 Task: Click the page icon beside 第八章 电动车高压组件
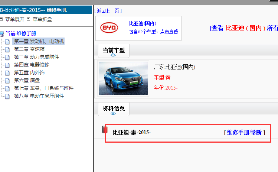[x=7, y=96]
